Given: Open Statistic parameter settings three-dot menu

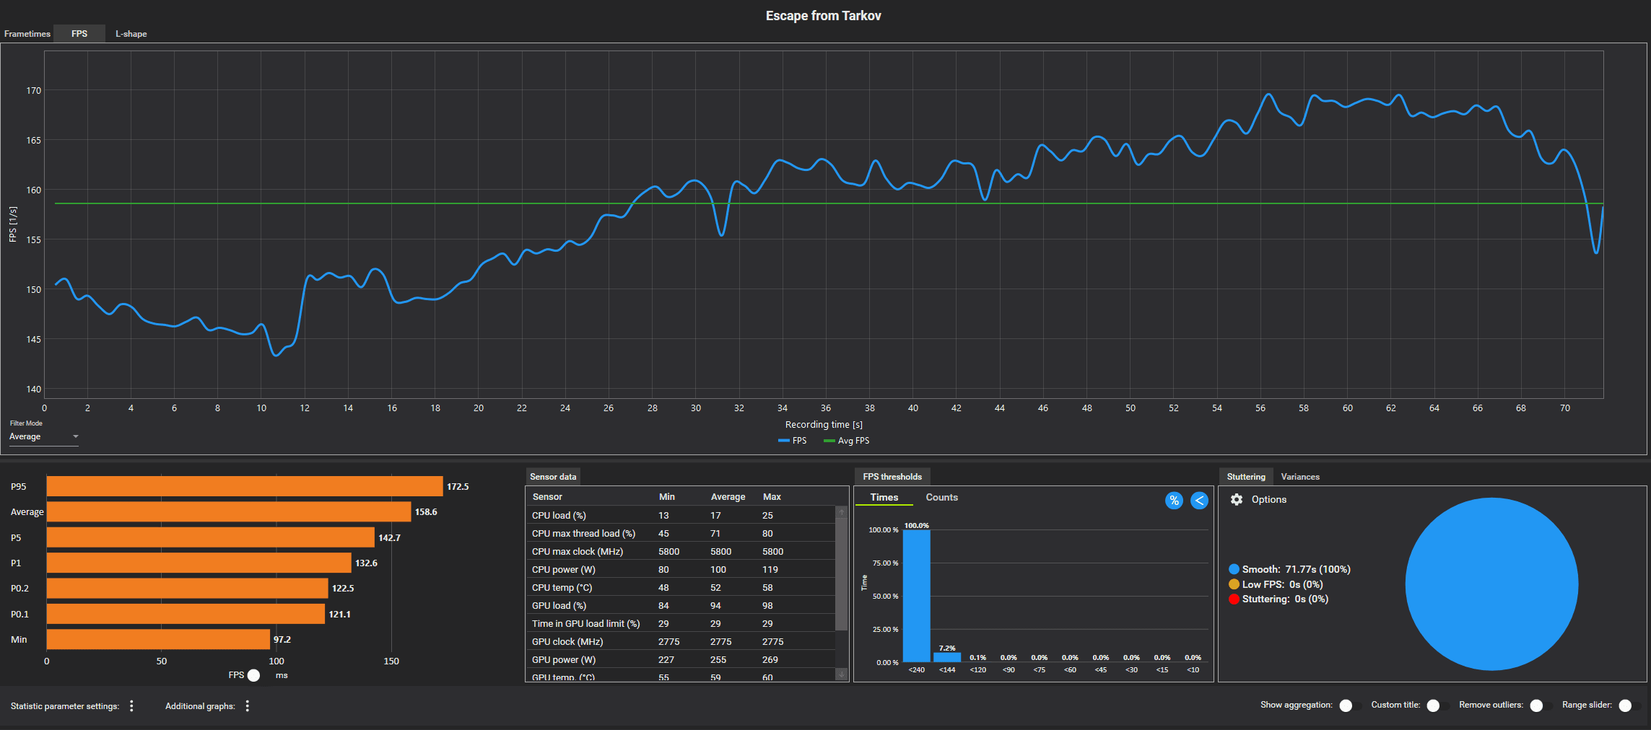Looking at the screenshot, I should [131, 705].
